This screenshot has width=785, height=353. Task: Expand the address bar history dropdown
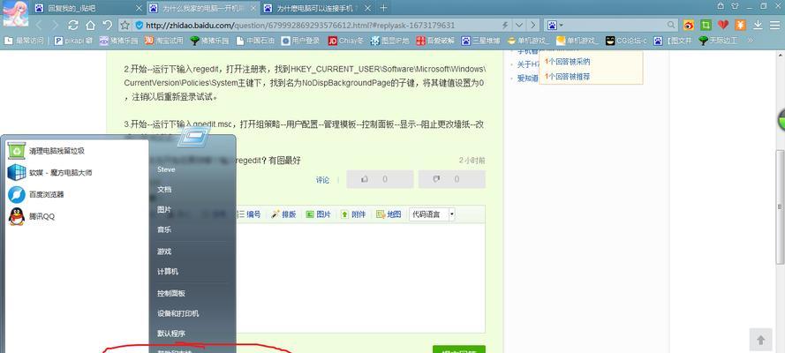(x=519, y=25)
